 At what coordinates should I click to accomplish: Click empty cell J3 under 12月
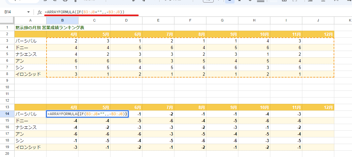[318, 41]
